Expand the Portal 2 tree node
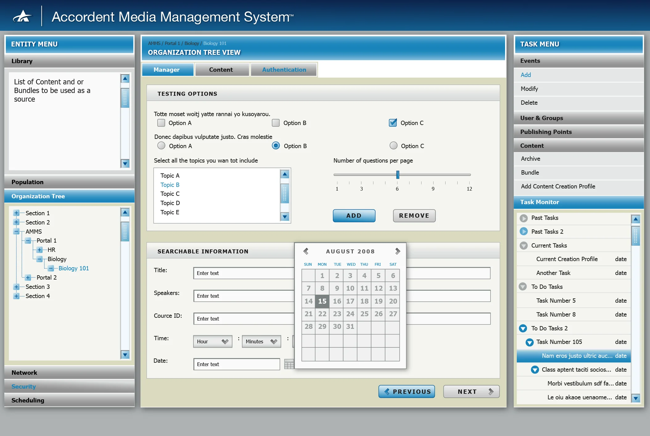This screenshot has height=436, width=650. [x=28, y=277]
